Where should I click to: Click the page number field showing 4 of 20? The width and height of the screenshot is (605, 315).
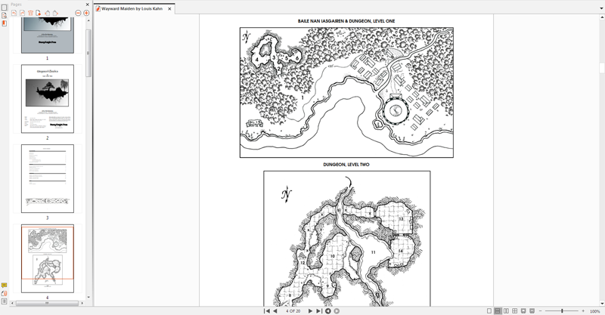coord(293,310)
